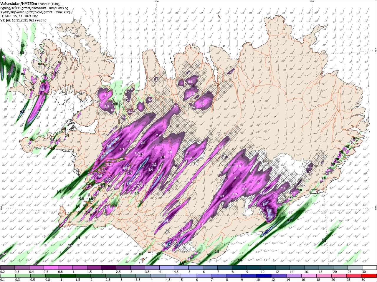This screenshot has width=377, height=282.
Task: Click the 9.2 snowfall value on the map
Action: pyautogui.click(x=142, y=166)
